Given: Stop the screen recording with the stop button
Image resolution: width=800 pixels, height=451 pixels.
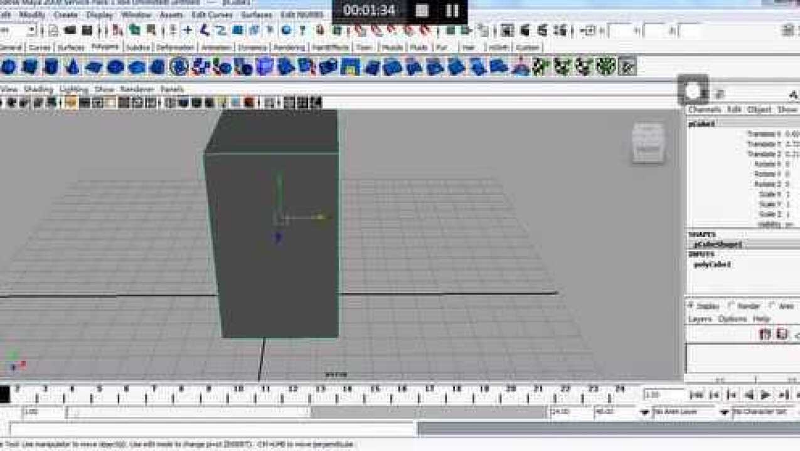Looking at the screenshot, I should [x=422, y=11].
